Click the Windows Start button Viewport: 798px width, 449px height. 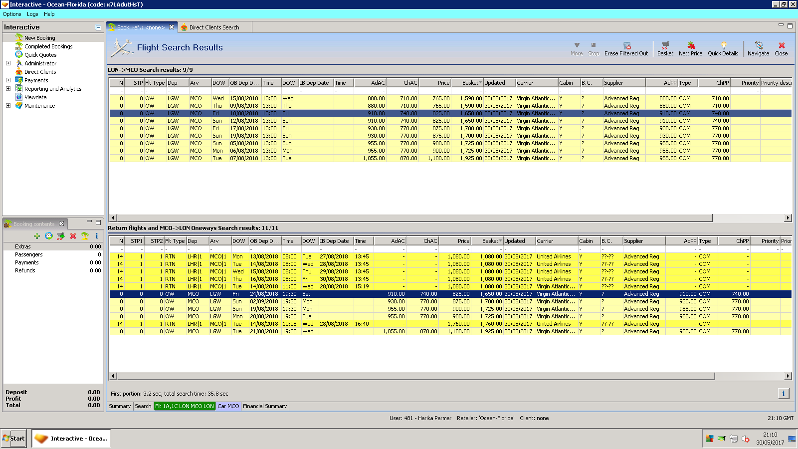coord(13,439)
